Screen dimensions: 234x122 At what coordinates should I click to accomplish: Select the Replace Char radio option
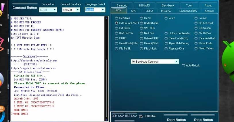click(x=174, y=49)
